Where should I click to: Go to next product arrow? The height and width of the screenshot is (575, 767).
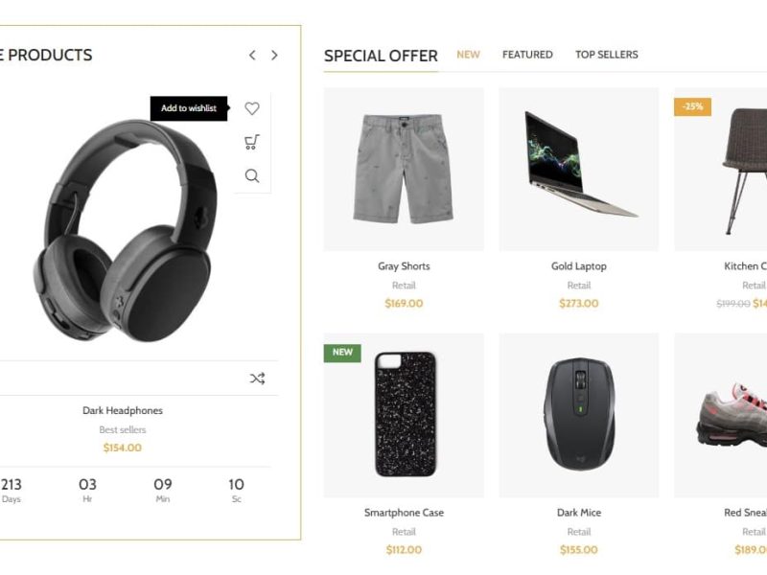pyautogui.click(x=274, y=56)
